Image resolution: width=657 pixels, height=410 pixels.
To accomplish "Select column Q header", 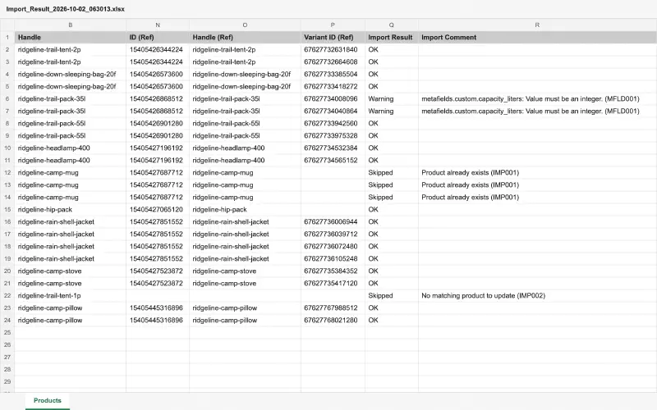I will coord(392,25).
